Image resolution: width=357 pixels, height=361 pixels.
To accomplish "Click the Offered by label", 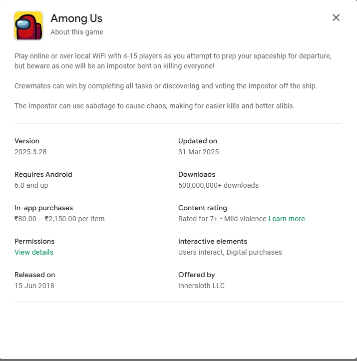I will pos(197,275).
